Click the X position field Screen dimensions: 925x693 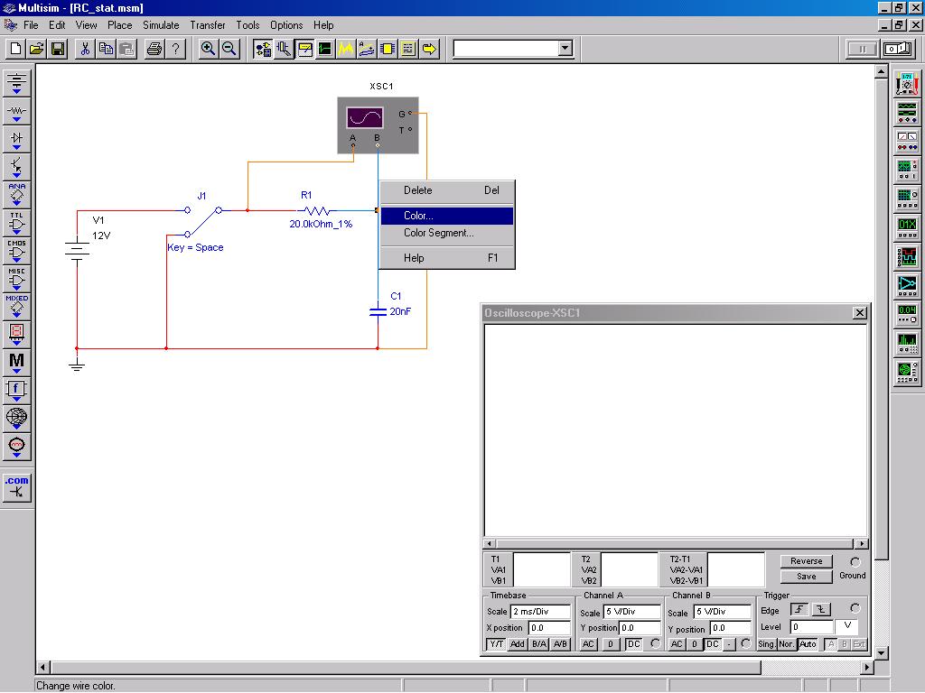[x=549, y=628]
